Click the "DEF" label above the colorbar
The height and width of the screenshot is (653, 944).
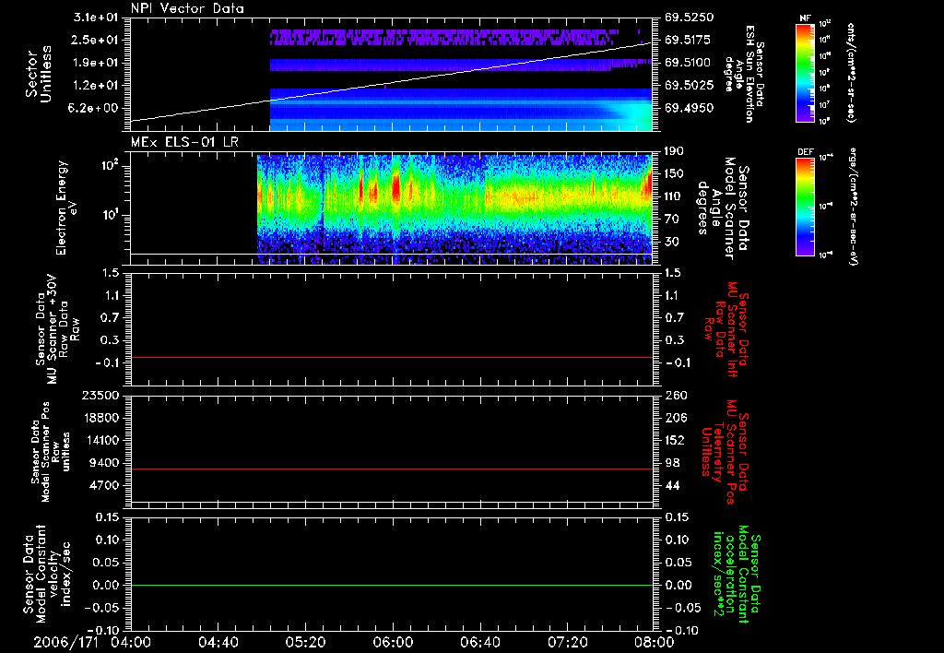tap(805, 152)
